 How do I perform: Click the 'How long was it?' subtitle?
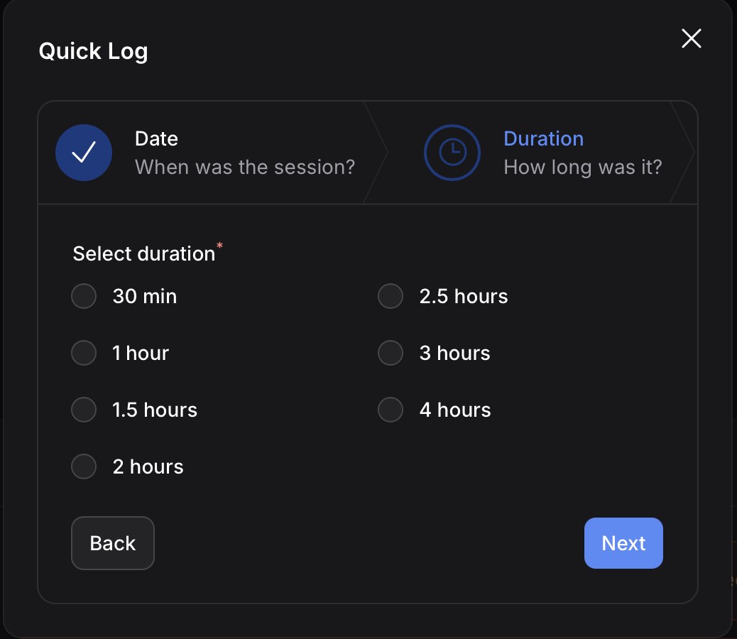582,167
